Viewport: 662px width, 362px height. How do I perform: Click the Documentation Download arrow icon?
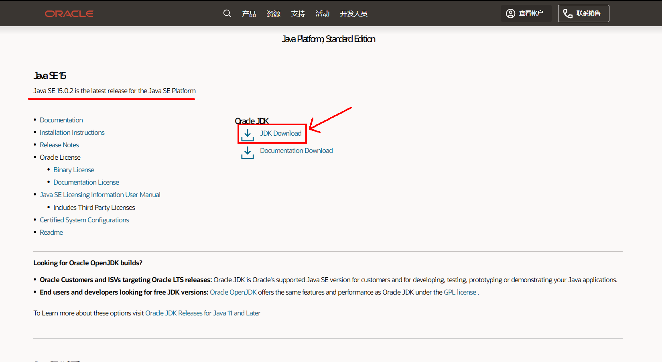pyautogui.click(x=248, y=153)
